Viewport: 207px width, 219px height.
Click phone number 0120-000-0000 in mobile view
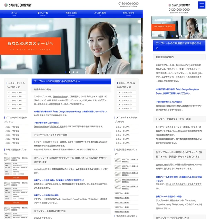(x=179, y=10)
